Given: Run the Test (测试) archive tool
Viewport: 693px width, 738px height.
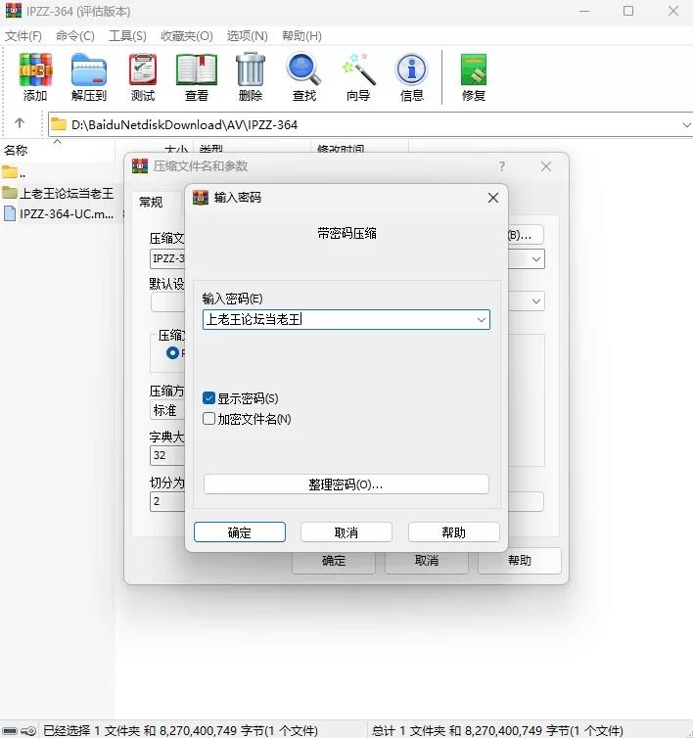Looking at the screenshot, I should tap(143, 77).
